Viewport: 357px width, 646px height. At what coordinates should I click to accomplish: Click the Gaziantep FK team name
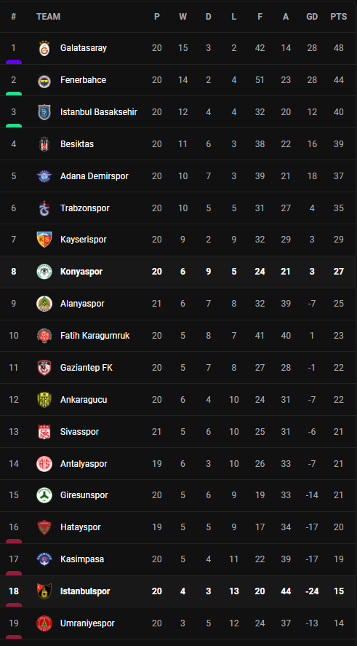(87, 368)
